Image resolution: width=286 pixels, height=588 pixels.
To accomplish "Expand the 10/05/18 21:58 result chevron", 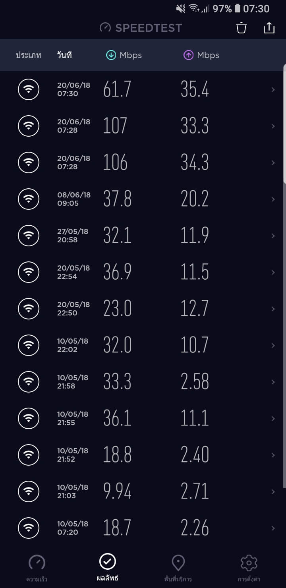I will [273, 382].
